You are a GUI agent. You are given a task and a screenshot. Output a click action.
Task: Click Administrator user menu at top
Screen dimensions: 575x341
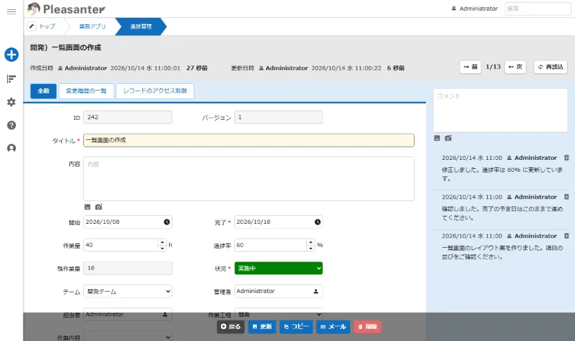pos(475,9)
